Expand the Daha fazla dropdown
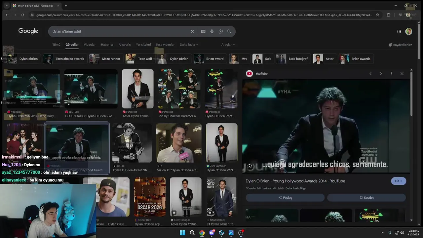This screenshot has width=423, height=238. (189, 45)
